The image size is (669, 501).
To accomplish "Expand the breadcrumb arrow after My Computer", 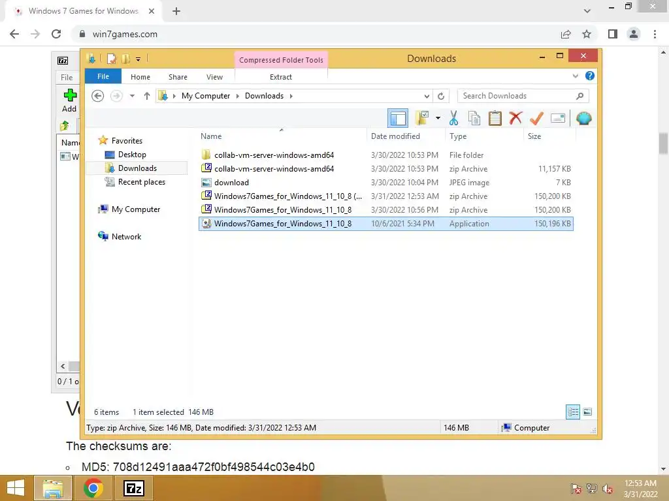I will (x=238, y=96).
